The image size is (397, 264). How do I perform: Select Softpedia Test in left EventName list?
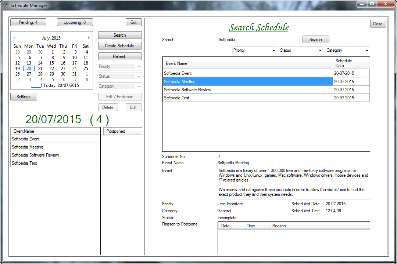(55, 163)
